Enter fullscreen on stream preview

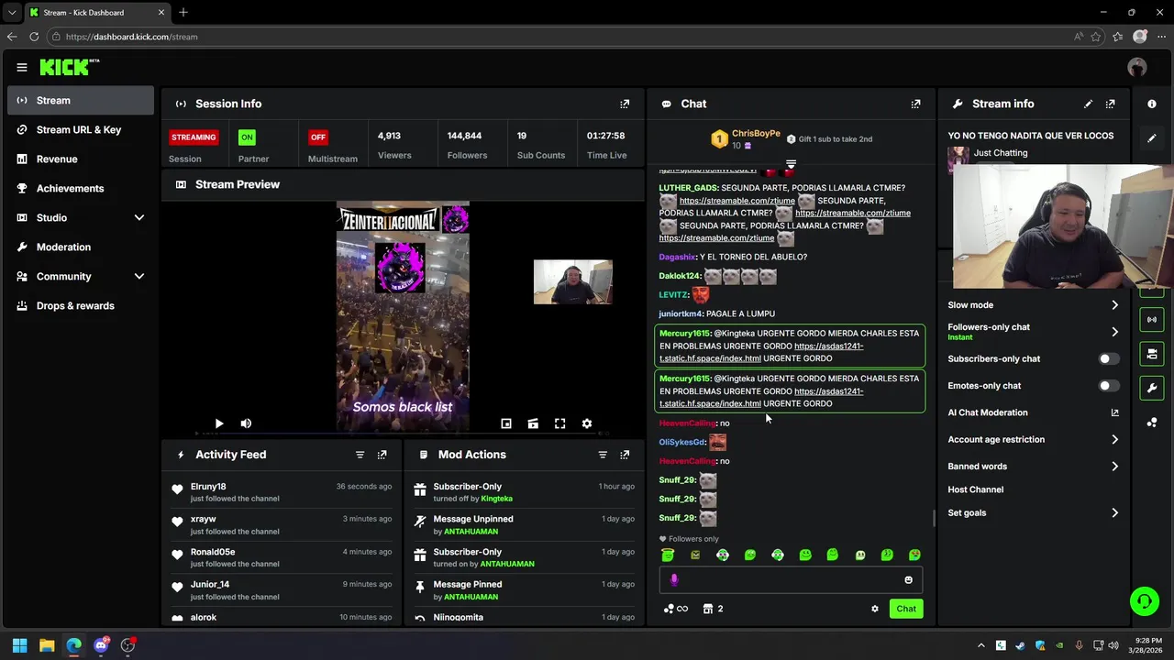click(559, 423)
